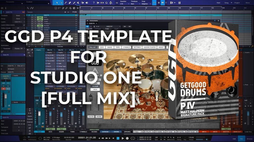Click the MASTER button in GGD
This screenshot has height=142, width=254.
[91, 117]
